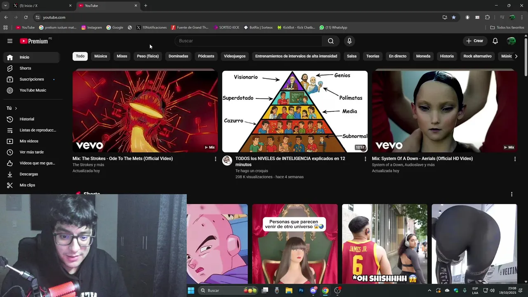Select the Todo filter chip

(80, 56)
